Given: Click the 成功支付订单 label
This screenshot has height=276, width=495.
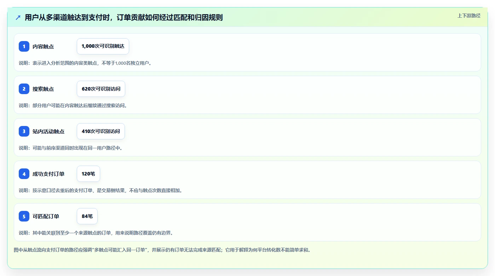Looking at the screenshot, I should (48, 174).
